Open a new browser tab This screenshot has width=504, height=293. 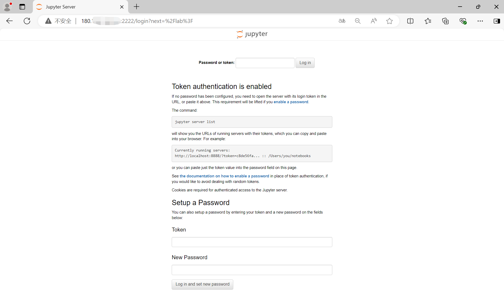[137, 7]
